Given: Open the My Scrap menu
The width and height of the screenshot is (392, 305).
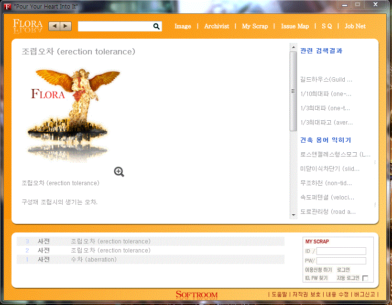Looking at the screenshot, I should click(255, 26).
